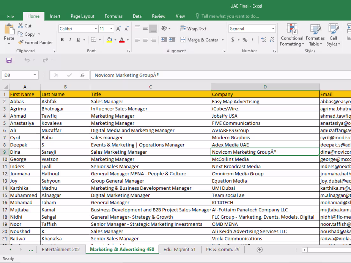Click the Percent Style icon

[245, 40]
